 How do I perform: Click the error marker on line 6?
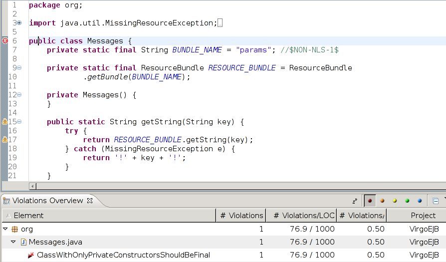(x=5, y=41)
